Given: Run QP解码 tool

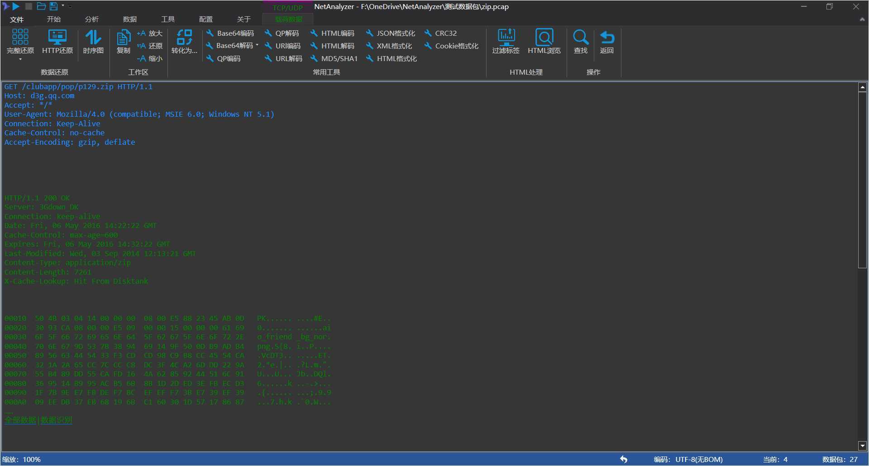Looking at the screenshot, I should tap(282, 33).
